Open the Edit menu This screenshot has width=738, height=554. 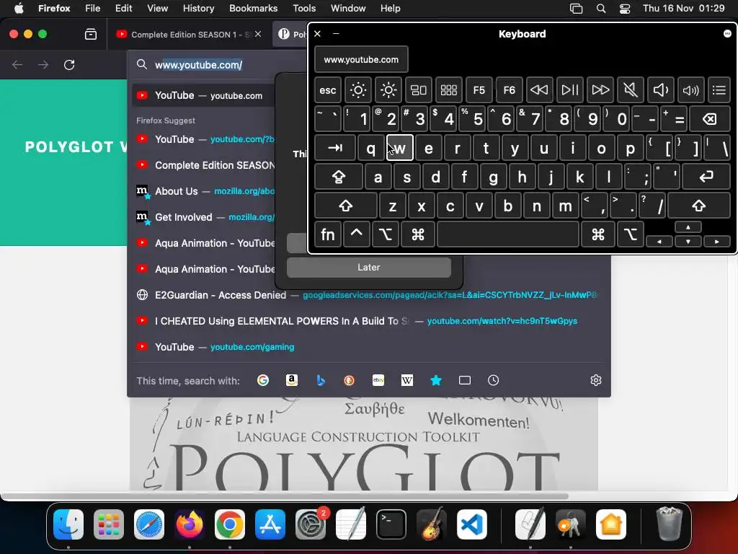[123, 8]
